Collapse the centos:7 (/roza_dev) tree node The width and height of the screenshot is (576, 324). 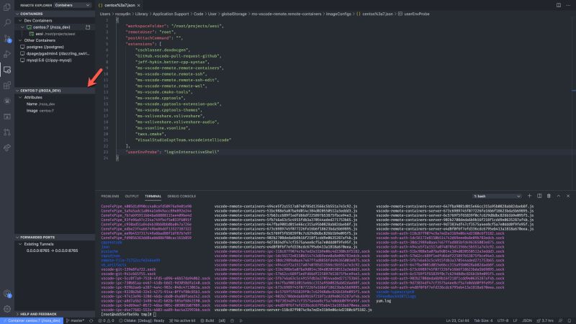coord(23,27)
